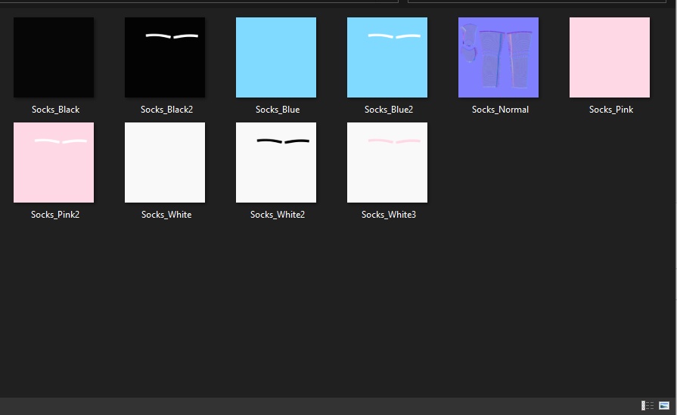This screenshot has height=415, width=677.
Task: Click the Socks_White2 file name label
Action: [278, 215]
